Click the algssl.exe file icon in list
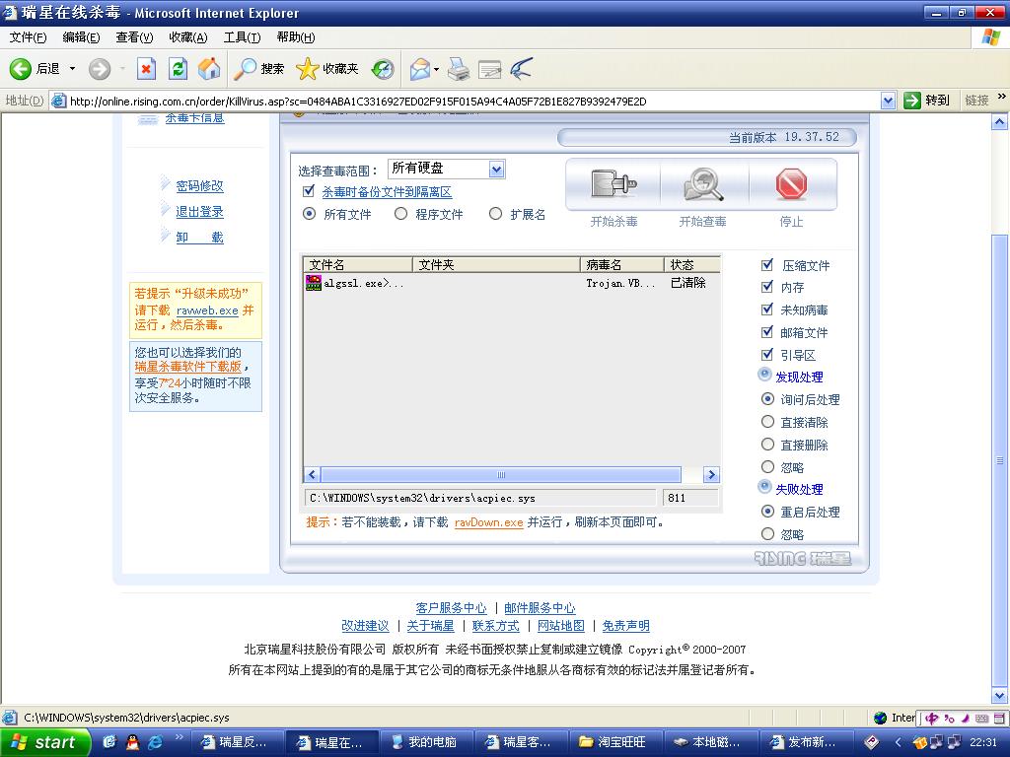The width and height of the screenshot is (1010, 757). 314,283
